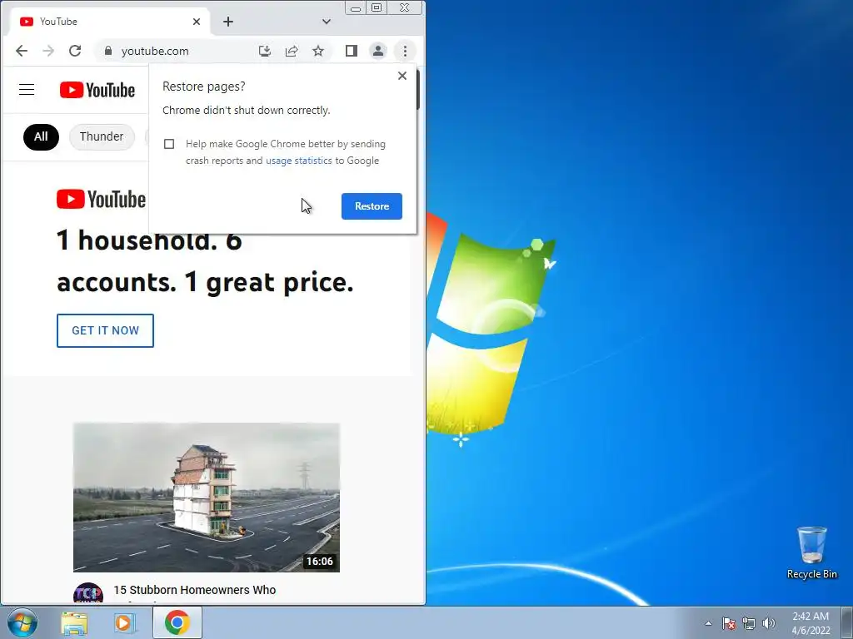Enable sending crash reports checkbox
Screen dimensions: 853x639
[169, 144]
